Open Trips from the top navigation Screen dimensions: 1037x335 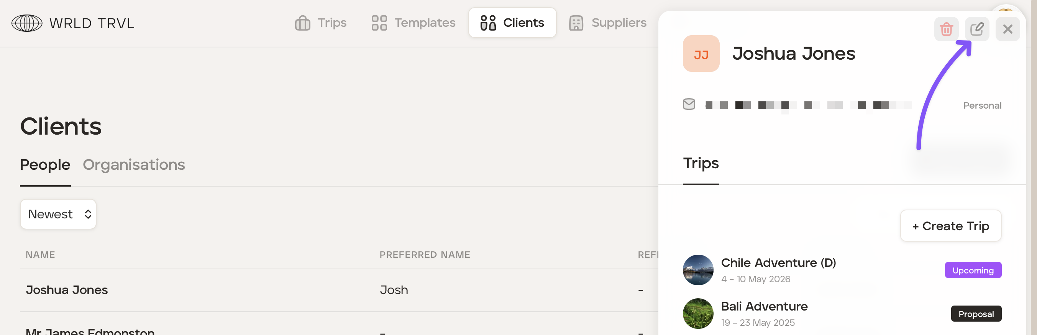(x=321, y=23)
